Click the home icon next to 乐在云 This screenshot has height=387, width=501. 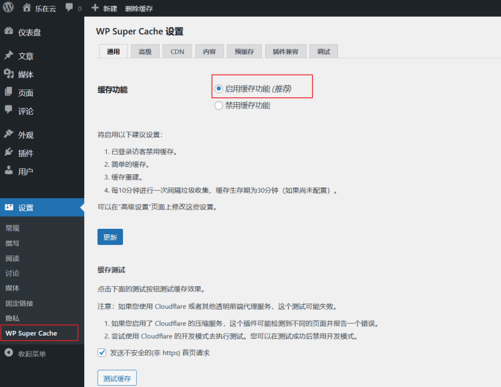27,7
